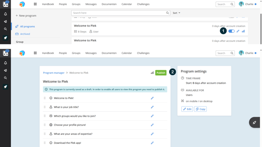Open the Archived programs list
The height and width of the screenshot is (147, 262).
pyautogui.click(x=23, y=34)
